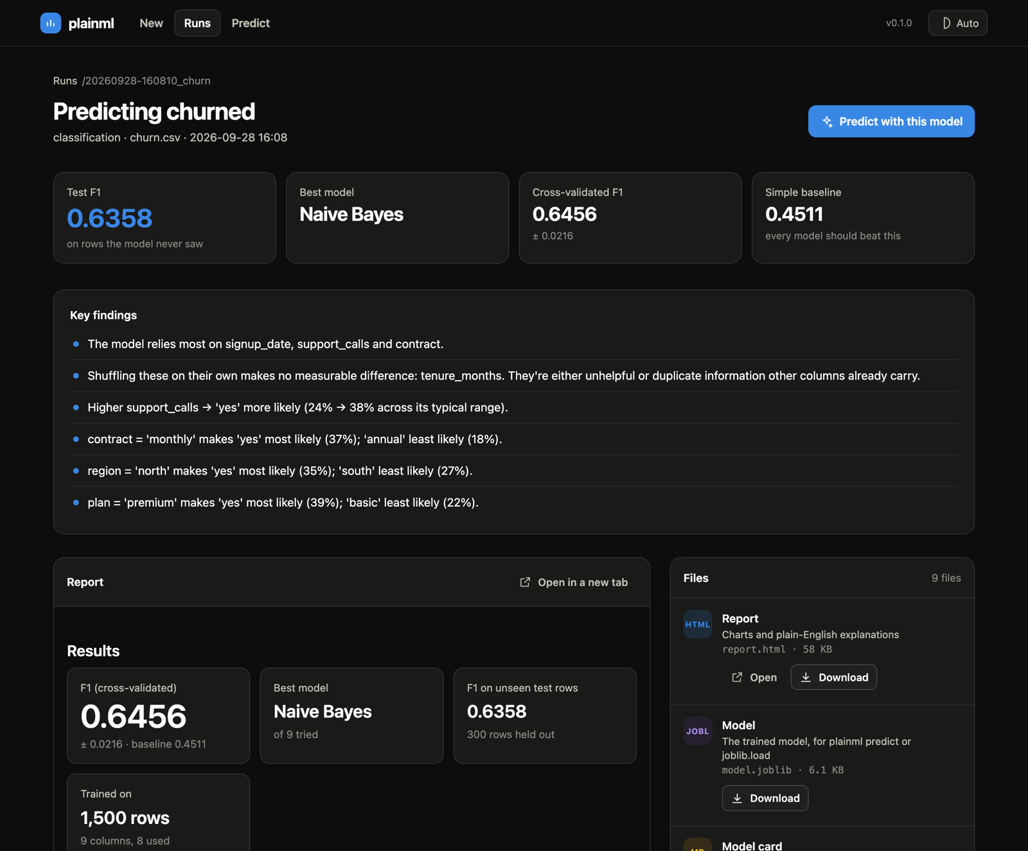Click the 9 files count label
1028x851 pixels.
(x=946, y=578)
